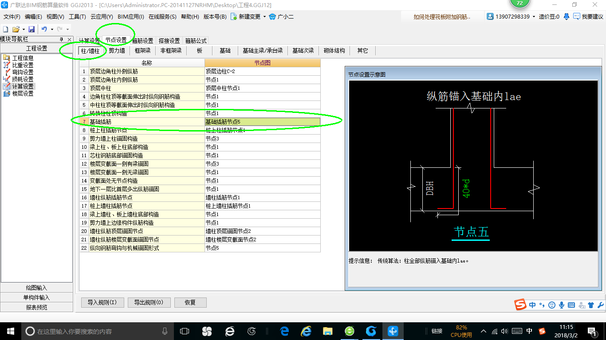
Task: Click the New file toolbar icon
Action: 6,29
